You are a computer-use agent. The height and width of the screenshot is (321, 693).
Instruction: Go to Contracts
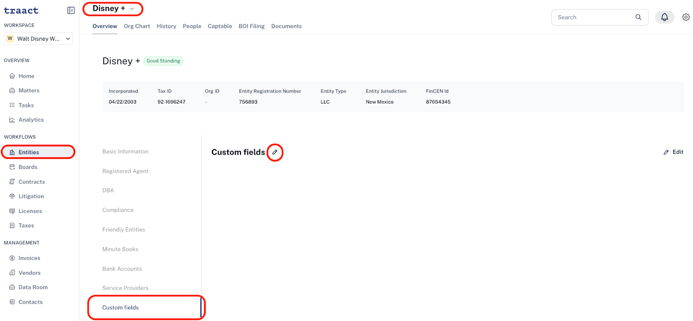[32, 182]
